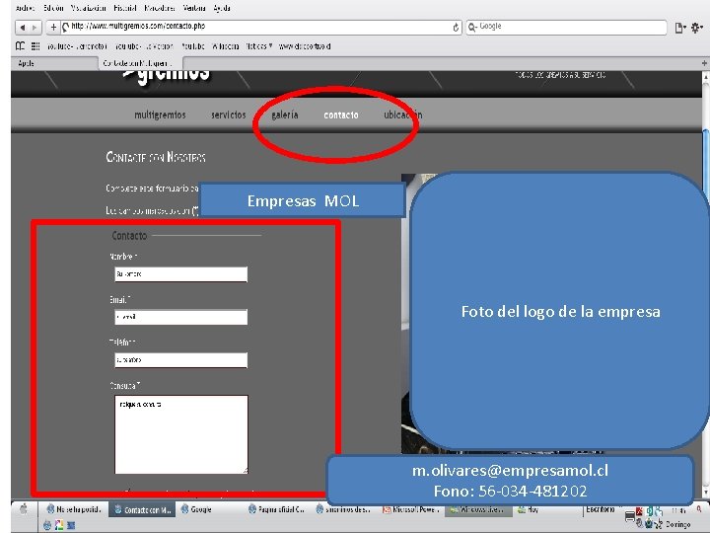The width and height of the screenshot is (710, 533).
Task: Open the settings gear menu
Action: (x=697, y=28)
